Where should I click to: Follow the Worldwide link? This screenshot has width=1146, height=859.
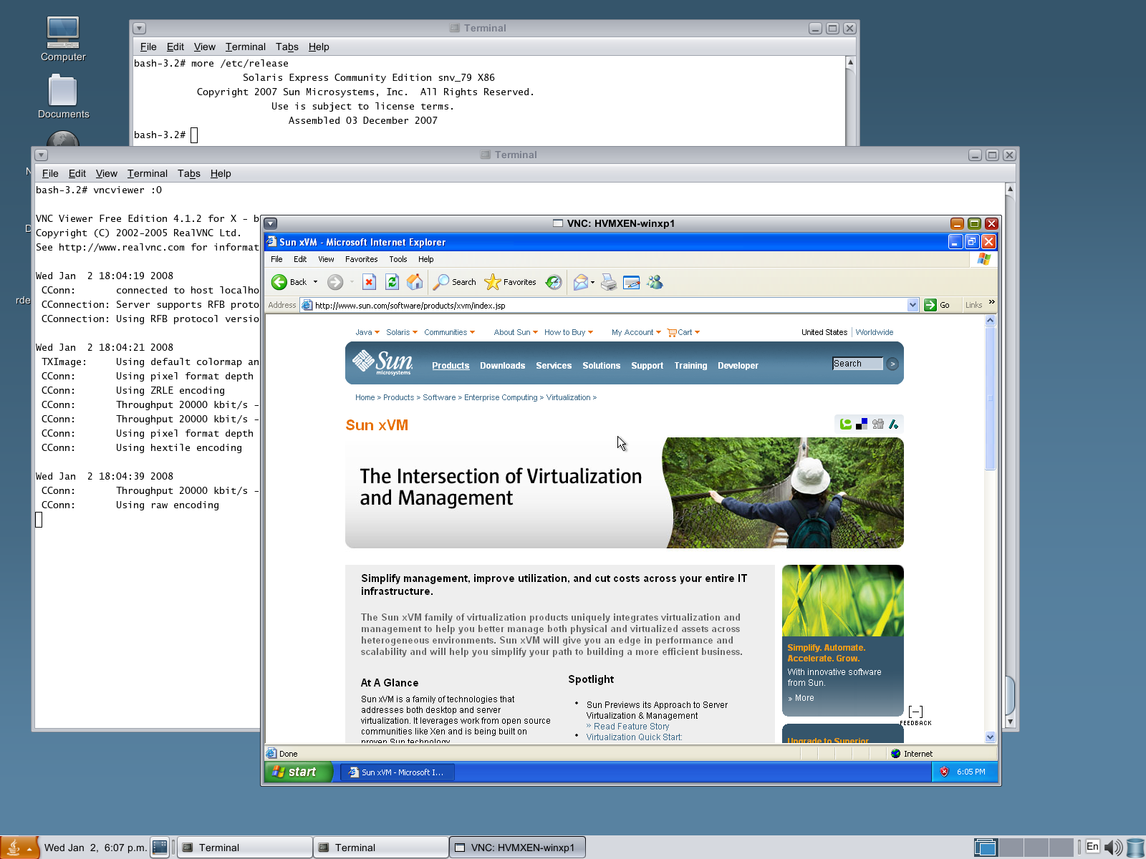tap(875, 332)
